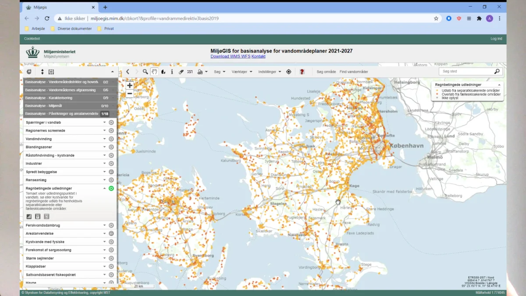Expand the Spærringer i vandløb row arrow

pyautogui.click(x=105, y=122)
